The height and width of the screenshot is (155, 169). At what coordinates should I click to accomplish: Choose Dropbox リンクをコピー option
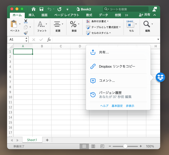click(x=118, y=66)
